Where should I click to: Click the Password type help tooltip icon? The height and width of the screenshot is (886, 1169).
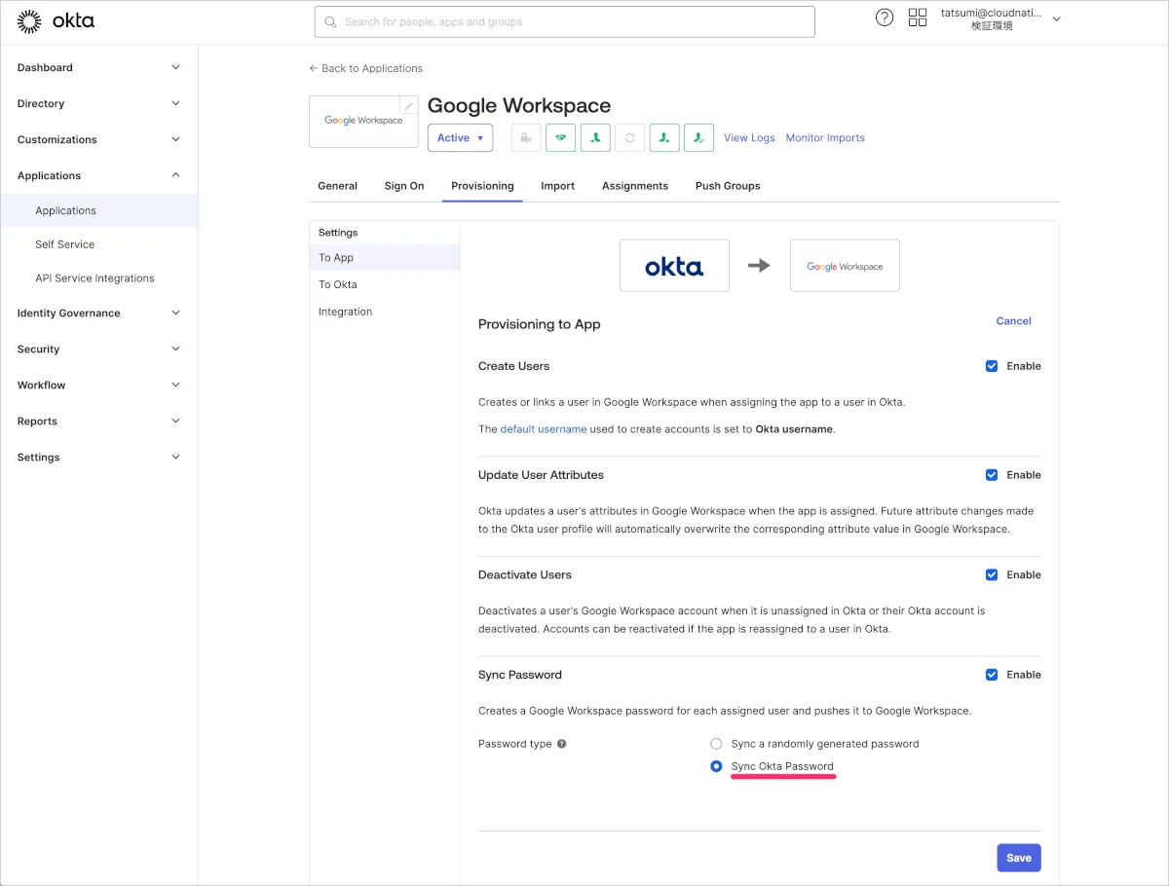click(x=561, y=744)
